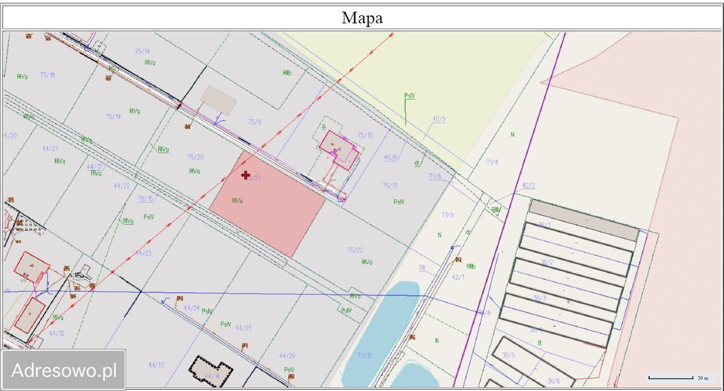Click parcel label 42/1

click(x=458, y=277)
